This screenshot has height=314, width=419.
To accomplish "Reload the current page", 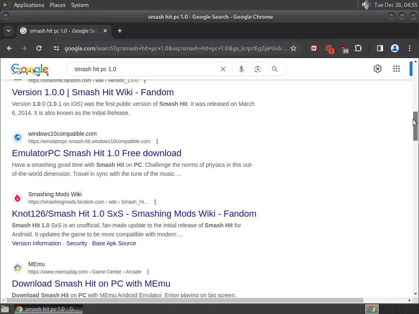I will point(39,48).
